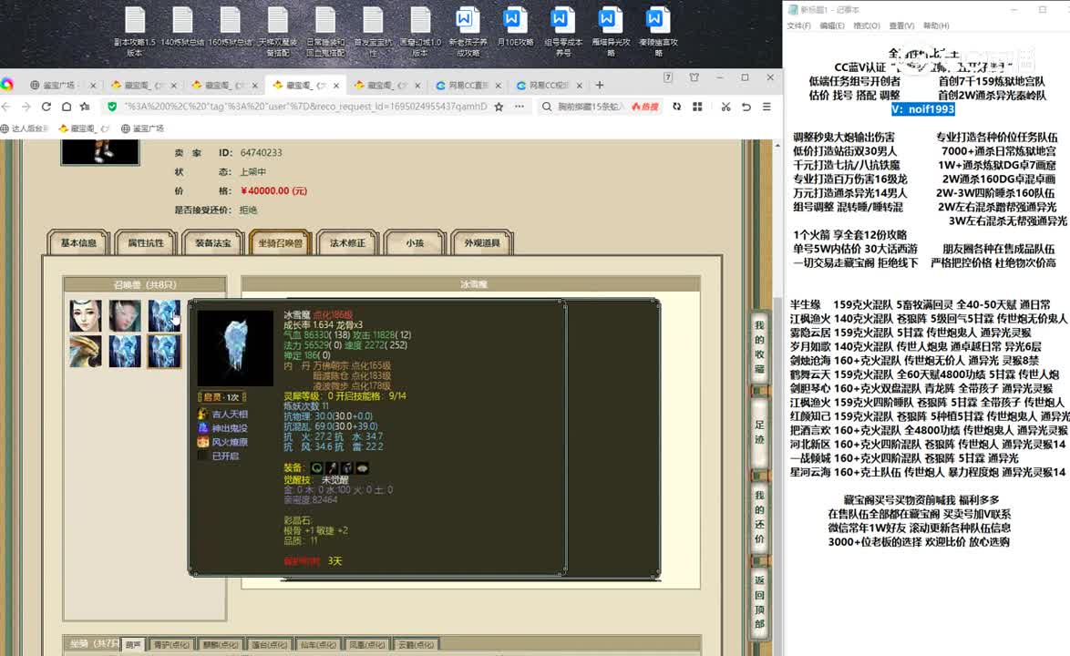1070x656 pixels.
Task: Open desktop file 140炼狱总结
Action: [x=182, y=27]
